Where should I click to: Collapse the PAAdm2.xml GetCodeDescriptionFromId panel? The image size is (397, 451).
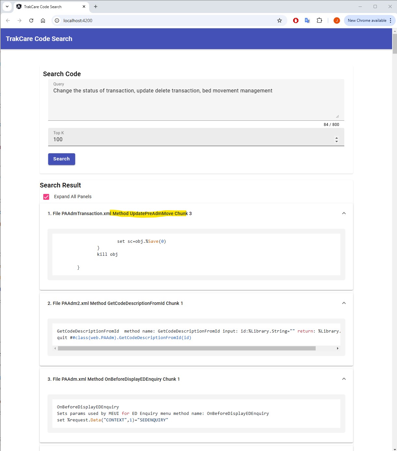pos(344,303)
